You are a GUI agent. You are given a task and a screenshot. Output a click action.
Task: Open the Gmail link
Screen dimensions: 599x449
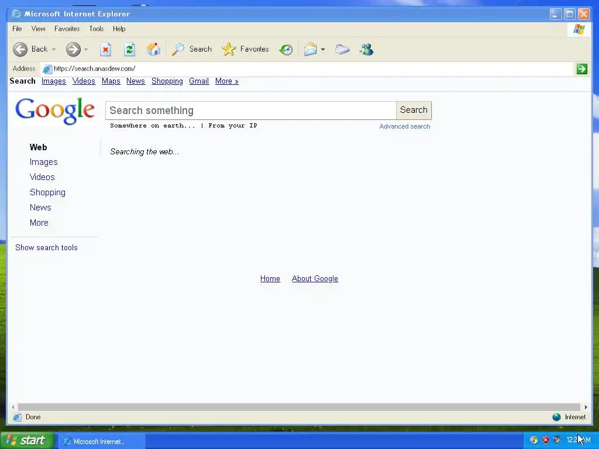click(199, 81)
